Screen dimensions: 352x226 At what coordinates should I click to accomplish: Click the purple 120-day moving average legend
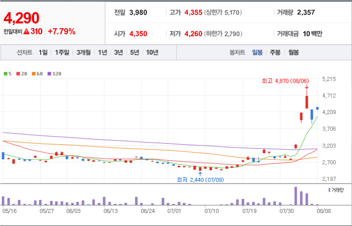54,73
